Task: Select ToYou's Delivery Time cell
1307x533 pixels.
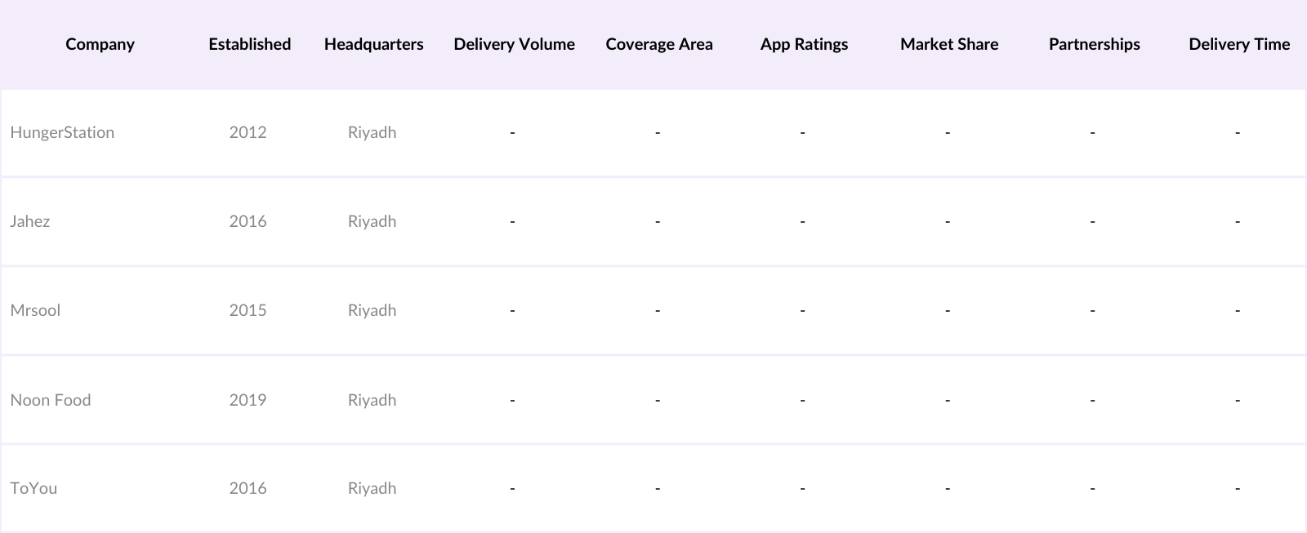Action: (x=1238, y=488)
